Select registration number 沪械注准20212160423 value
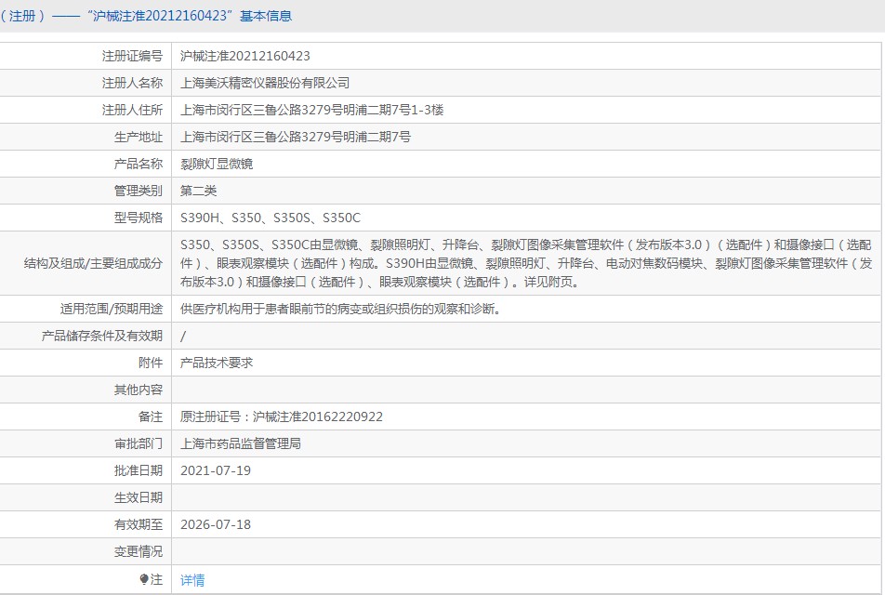 (x=245, y=56)
